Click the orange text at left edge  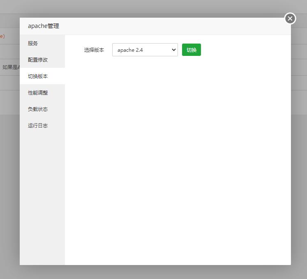tap(2, 36)
